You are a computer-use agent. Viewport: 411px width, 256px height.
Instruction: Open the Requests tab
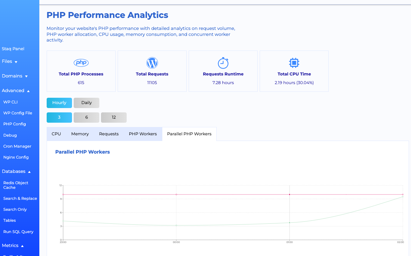pyautogui.click(x=109, y=134)
